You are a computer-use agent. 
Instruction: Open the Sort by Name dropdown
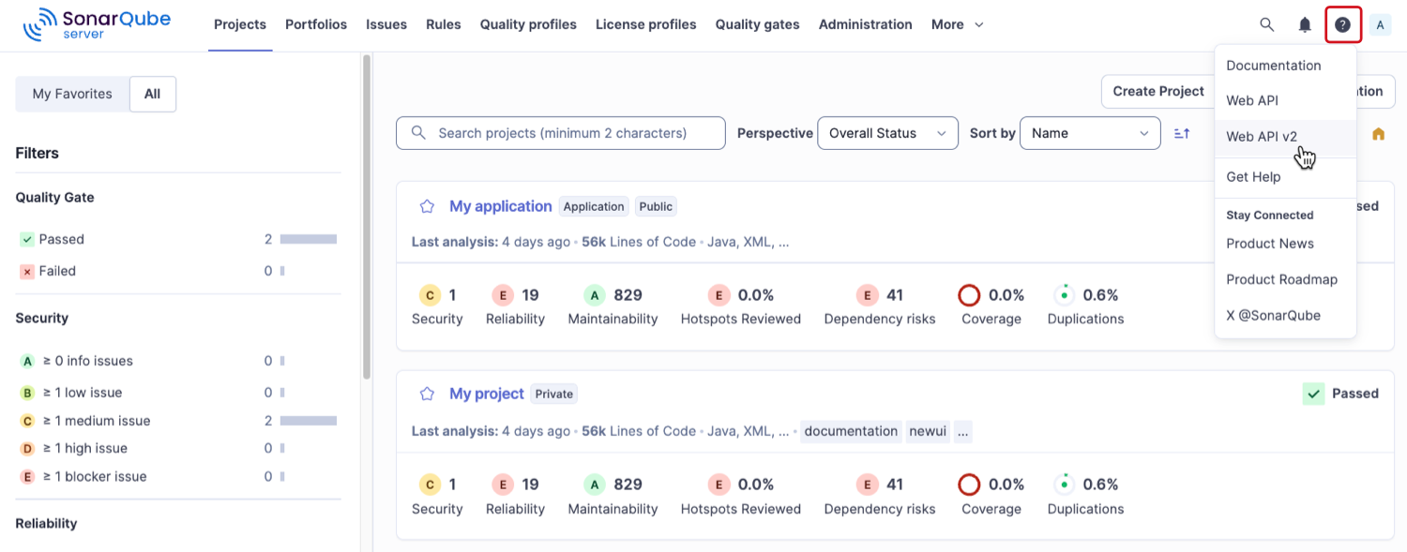1090,133
